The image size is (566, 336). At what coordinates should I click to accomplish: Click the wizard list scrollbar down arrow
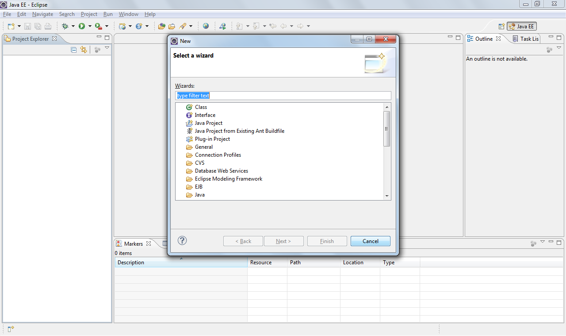pos(387,196)
